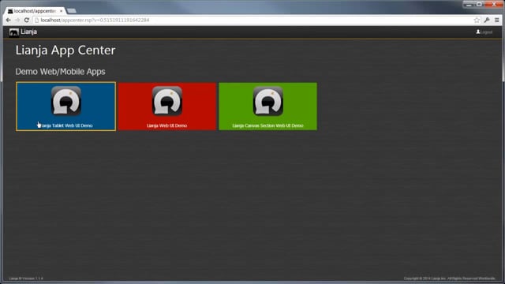Click the Lianja App Center heading
The height and width of the screenshot is (284, 505).
65,50
